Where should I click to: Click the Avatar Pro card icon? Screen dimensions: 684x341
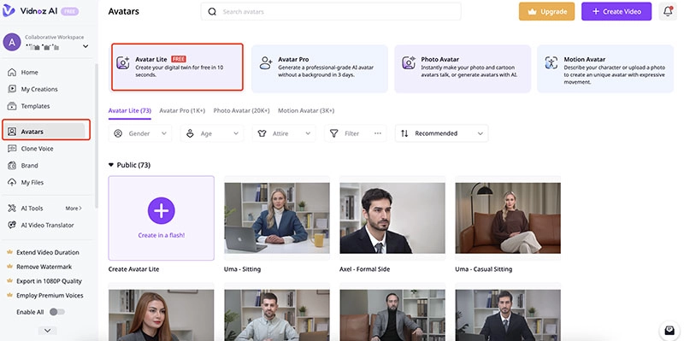coord(266,62)
